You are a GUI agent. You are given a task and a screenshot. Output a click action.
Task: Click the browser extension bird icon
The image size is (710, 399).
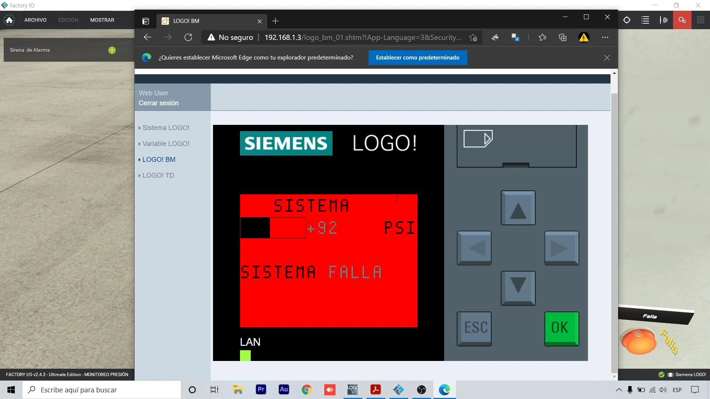[x=495, y=37]
